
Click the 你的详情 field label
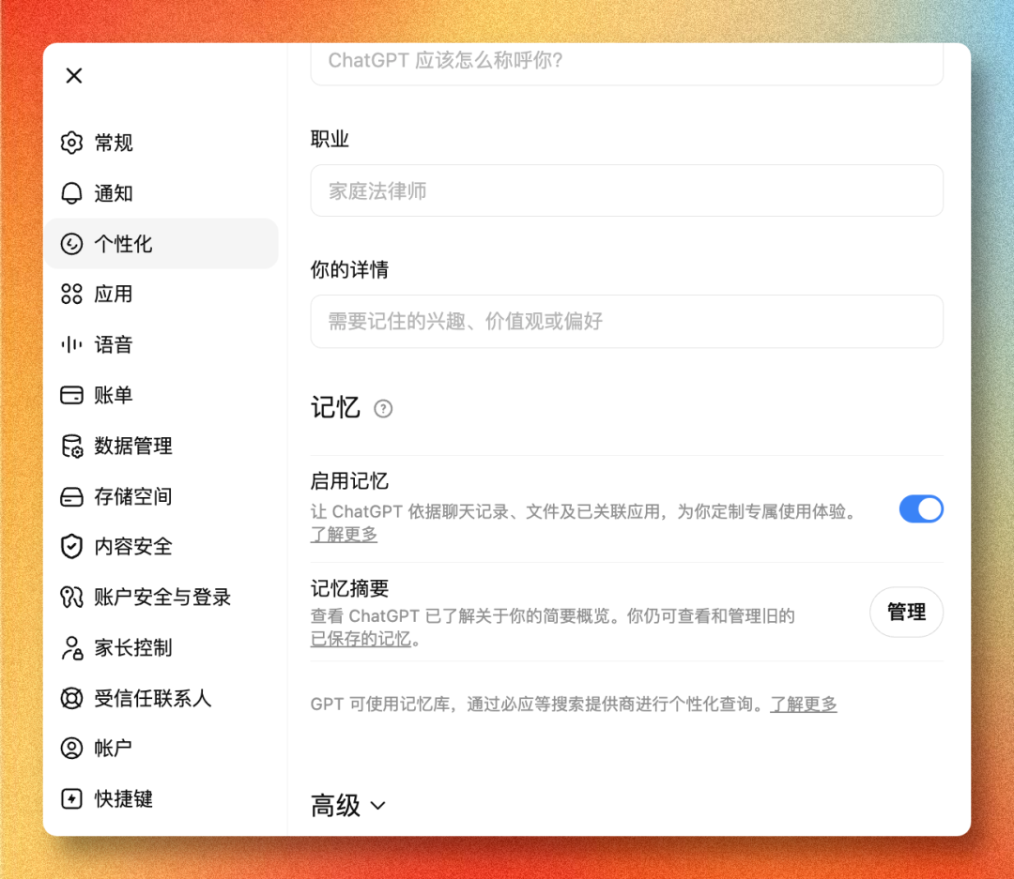pos(349,269)
